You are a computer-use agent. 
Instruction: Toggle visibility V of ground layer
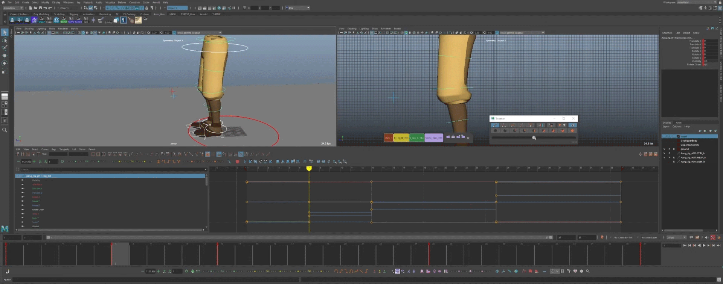tap(664, 149)
